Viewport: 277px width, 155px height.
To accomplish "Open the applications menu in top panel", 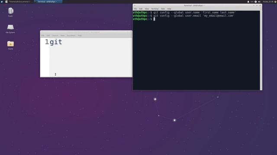I will (x=2, y=2).
